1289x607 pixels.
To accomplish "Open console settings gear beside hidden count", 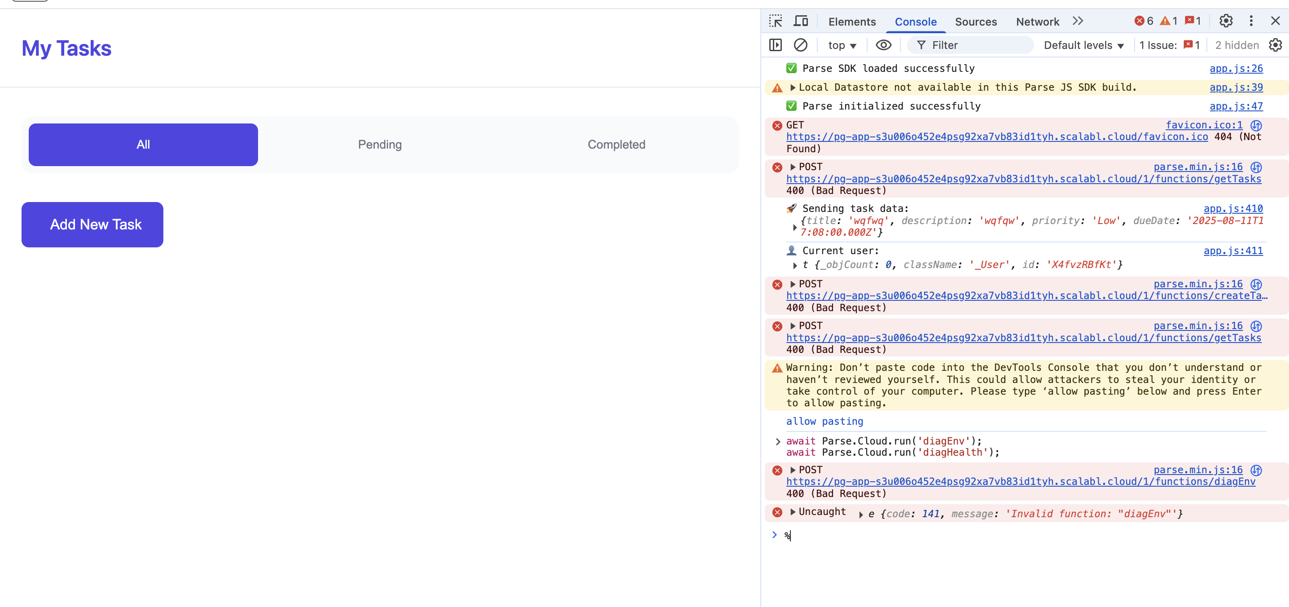I will (x=1275, y=45).
